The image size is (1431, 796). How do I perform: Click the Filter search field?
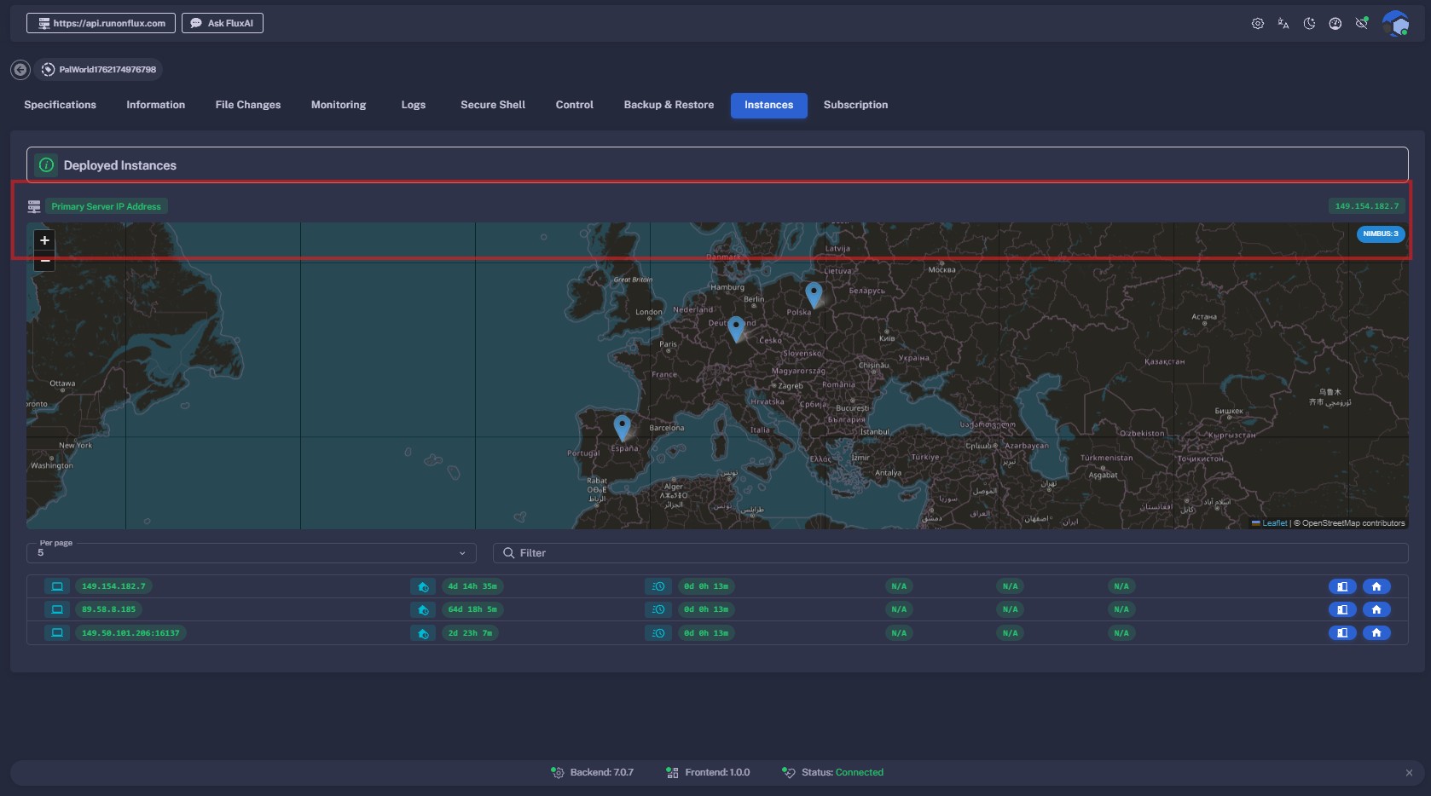tap(950, 553)
